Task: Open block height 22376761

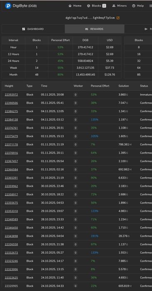Action: pyautogui.click(x=11, y=128)
